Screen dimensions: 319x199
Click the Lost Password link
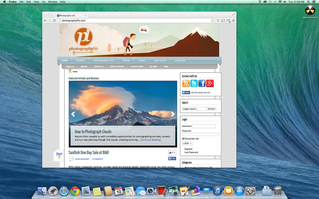(x=191, y=152)
